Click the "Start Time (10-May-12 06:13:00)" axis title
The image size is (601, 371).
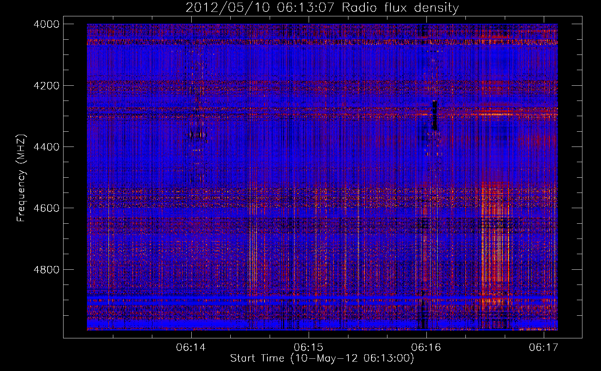click(322, 358)
